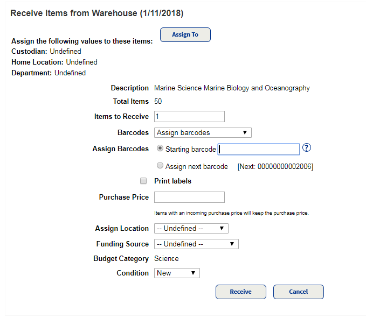The height and width of the screenshot is (318, 366).
Task: Click the 'Assign next barcode' label text
Action: pyautogui.click(x=197, y=167)
